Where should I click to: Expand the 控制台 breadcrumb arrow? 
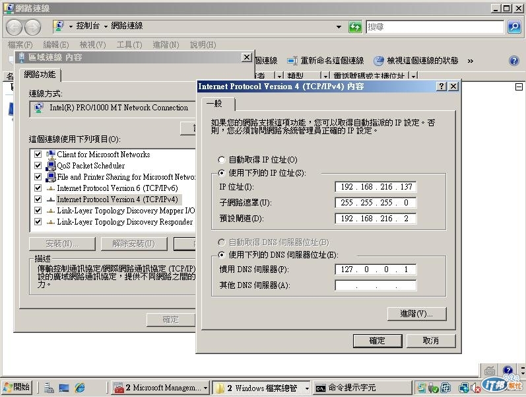pyautogui.click(x=71, y=26)
